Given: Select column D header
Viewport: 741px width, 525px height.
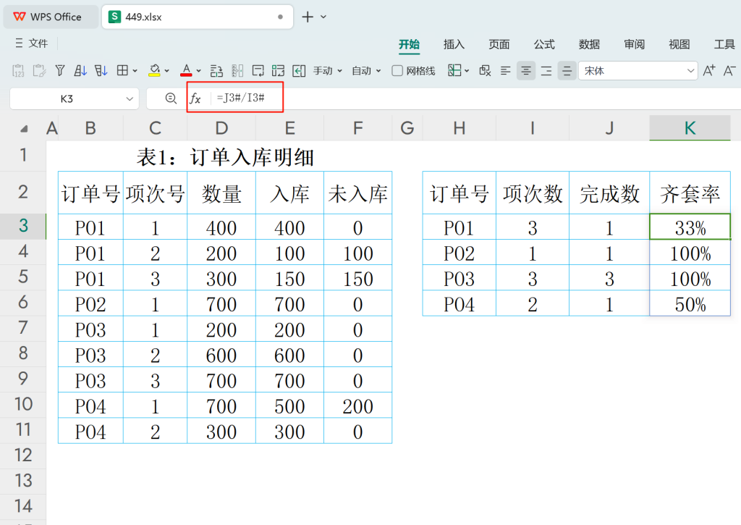Looking at the screenshot, I should [x=221, y=128].
